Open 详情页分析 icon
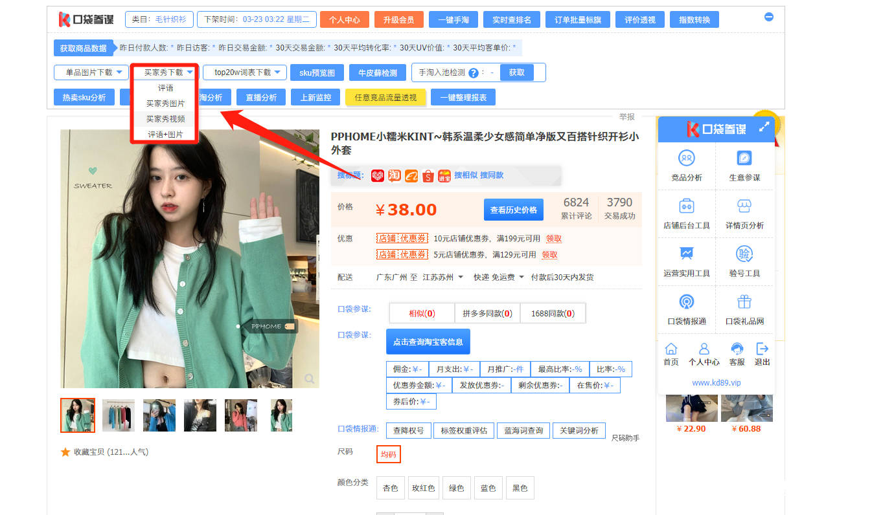The image size is (883, 515). click(x=744, y=206)
